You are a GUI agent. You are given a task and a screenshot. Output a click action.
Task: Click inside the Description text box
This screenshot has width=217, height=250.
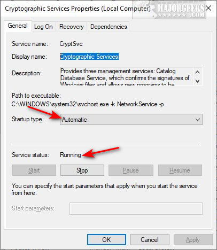[x=127, y=76]
